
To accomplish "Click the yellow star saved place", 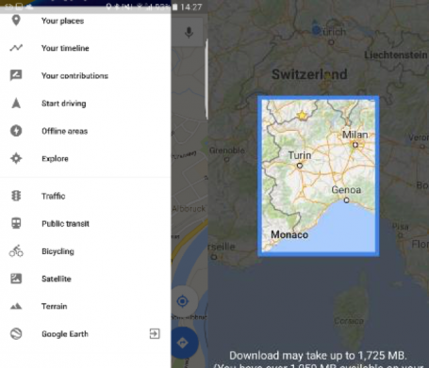I will 302,116.
